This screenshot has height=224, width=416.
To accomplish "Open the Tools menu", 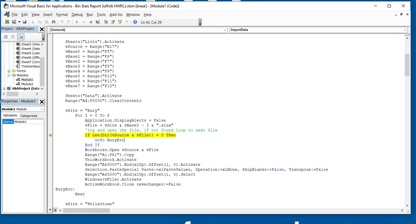I will tap(101, 15).
